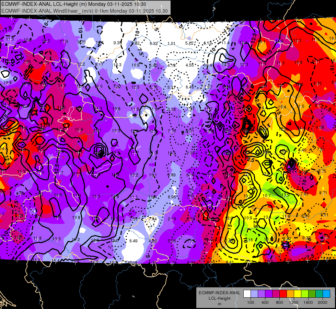Click the legend tick label 1600
This screenshot has width=336, height=309.
point(308,302)
